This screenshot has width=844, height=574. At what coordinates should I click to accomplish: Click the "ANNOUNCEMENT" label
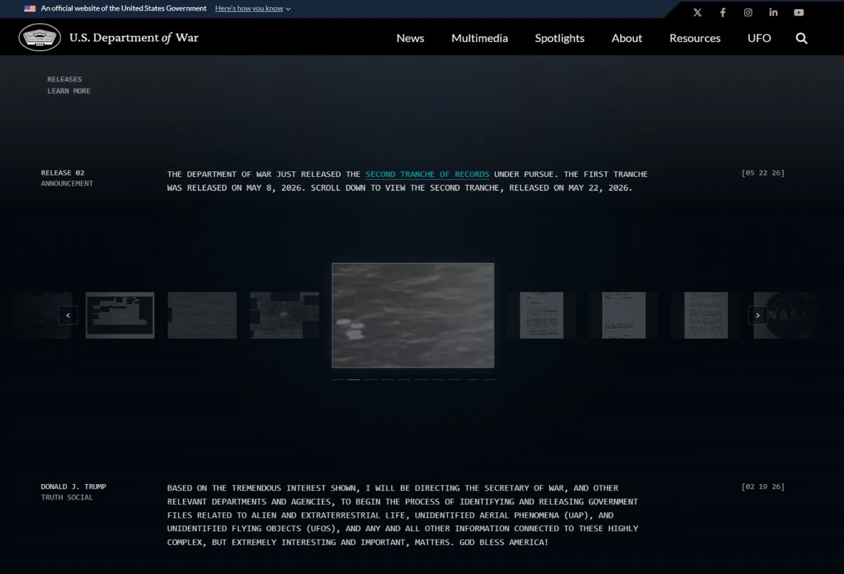(x=67, y=184)
